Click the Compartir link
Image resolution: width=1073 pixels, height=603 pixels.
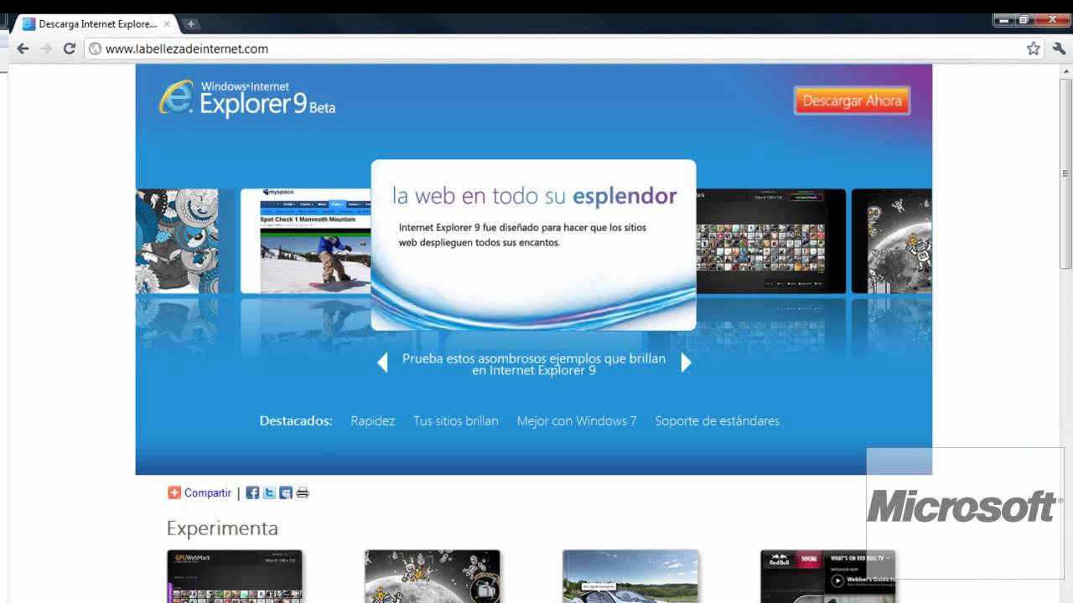click(208, 492)
